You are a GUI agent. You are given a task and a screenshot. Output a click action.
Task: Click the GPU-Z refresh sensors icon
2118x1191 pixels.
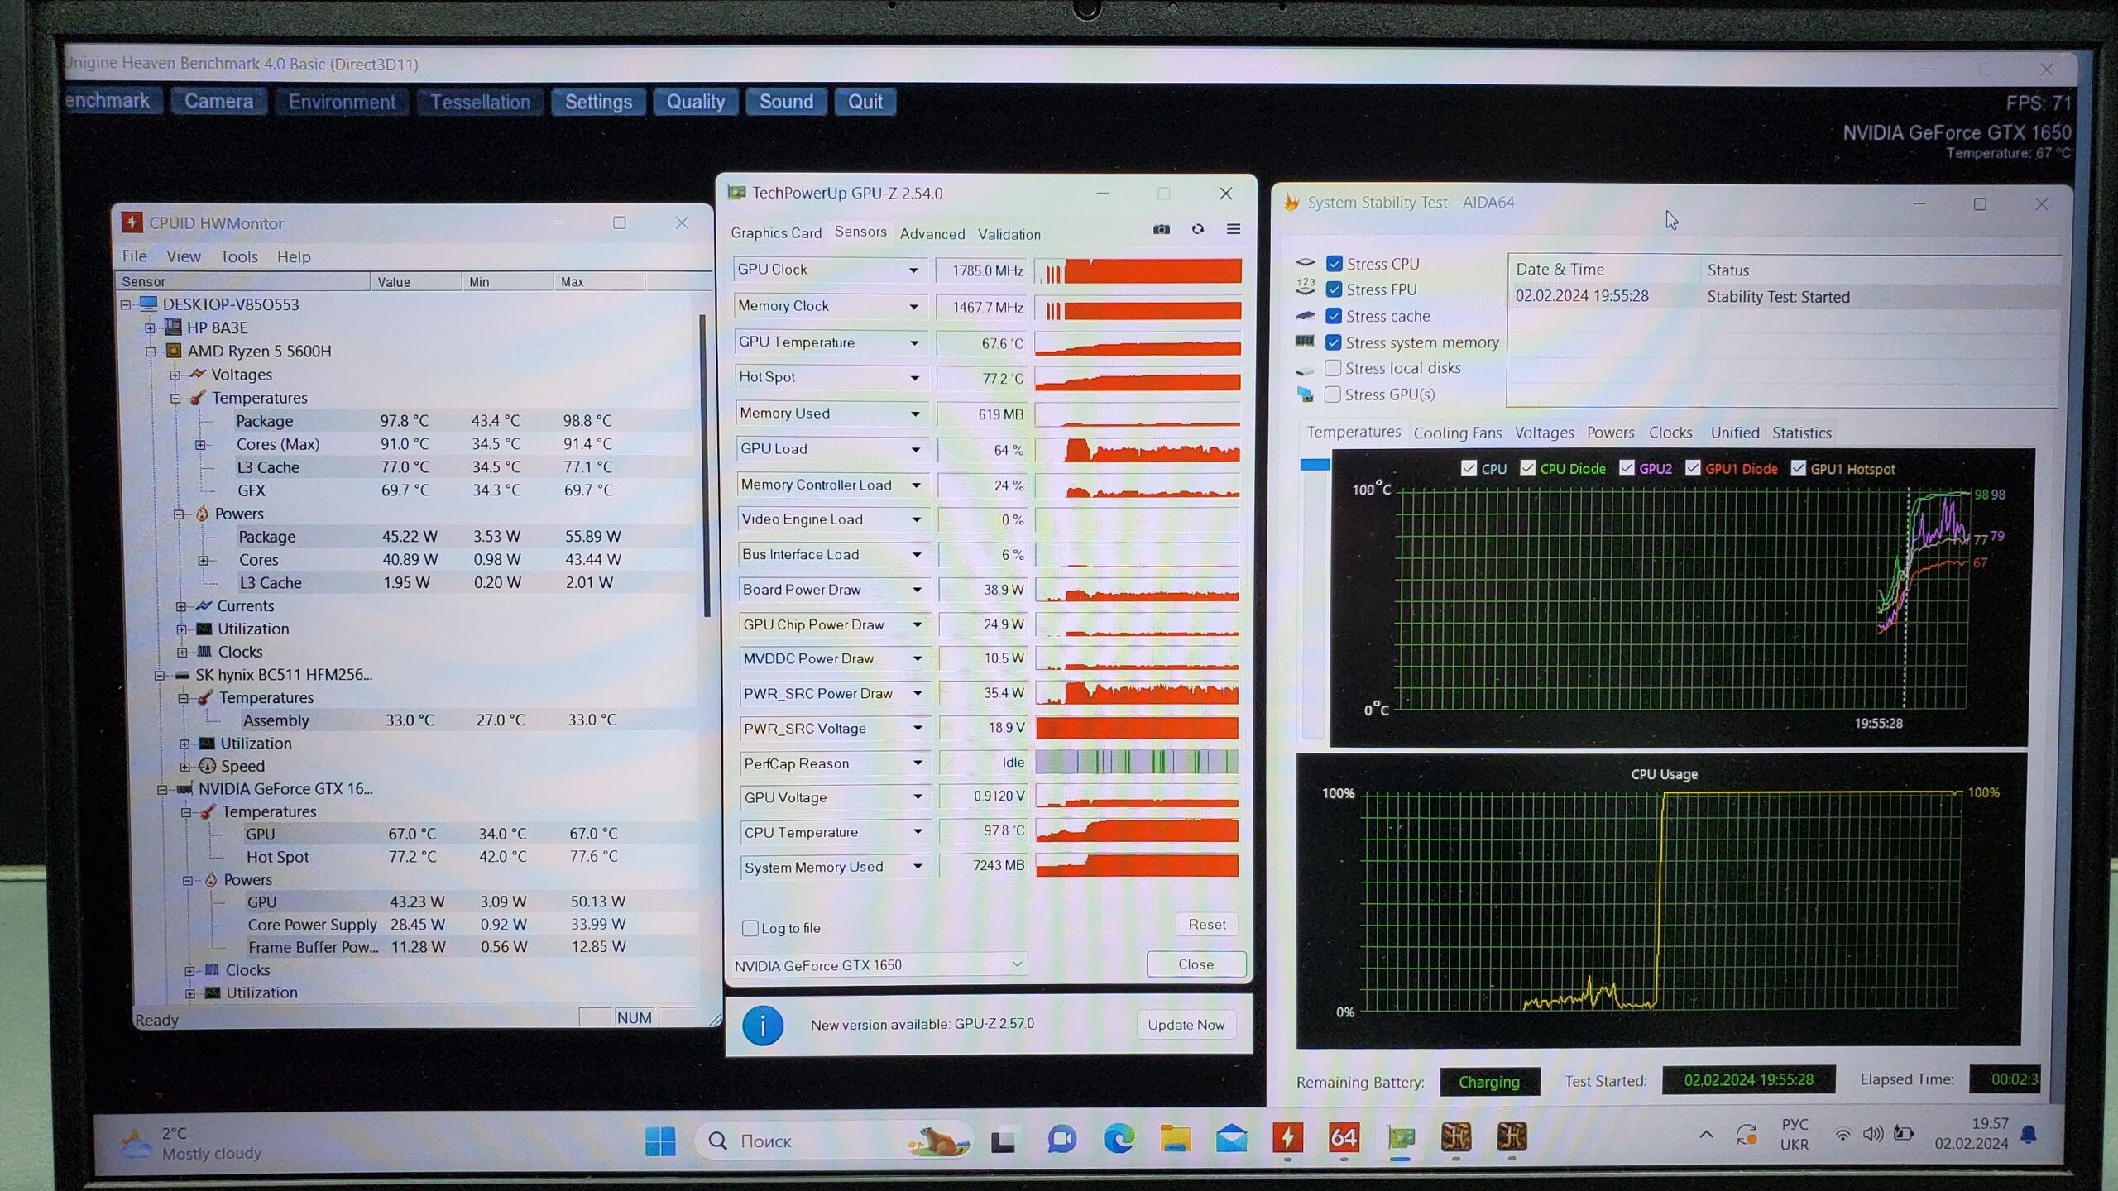[x=1197, y=229]
